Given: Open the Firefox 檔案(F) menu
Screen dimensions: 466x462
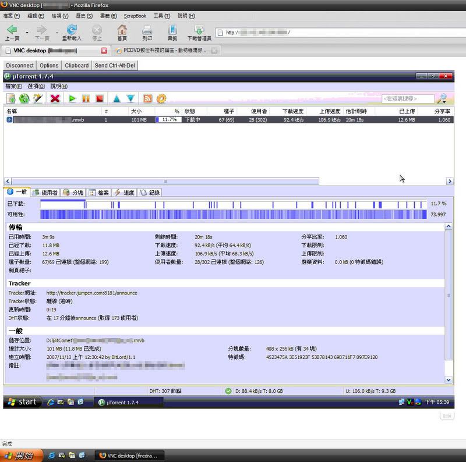Looking at the screenshot, I should (11, 16).
